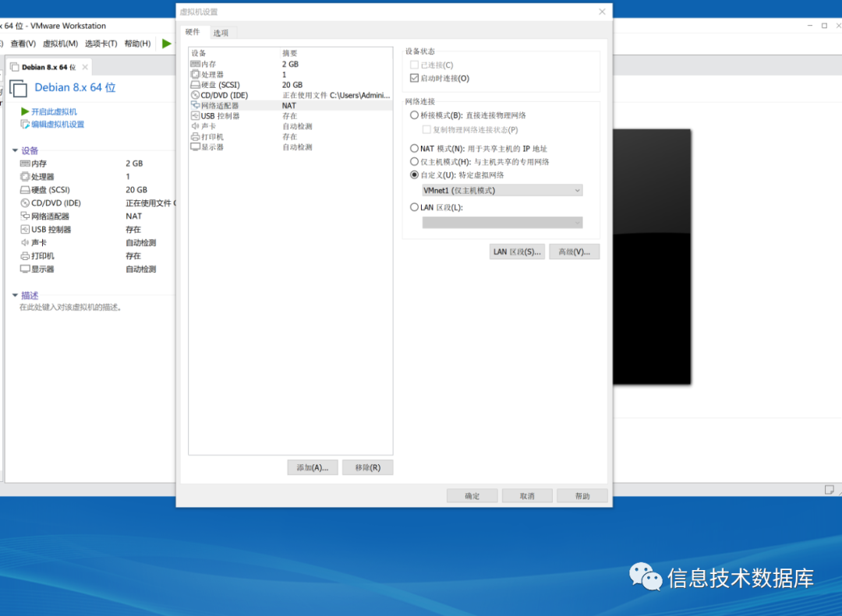Click the display icon in the VMware main window
842x616 pixels.
tap(25, 269)
